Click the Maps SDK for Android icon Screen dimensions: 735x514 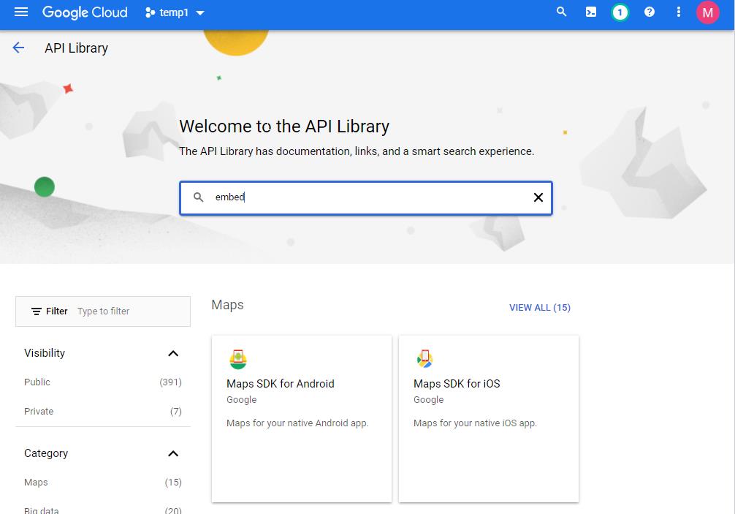coord(238,359)
